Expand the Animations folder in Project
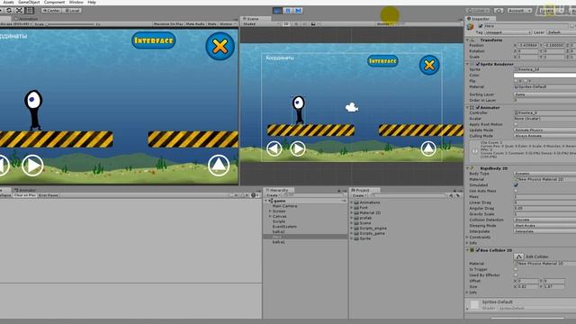 click(x=352, y=202)
